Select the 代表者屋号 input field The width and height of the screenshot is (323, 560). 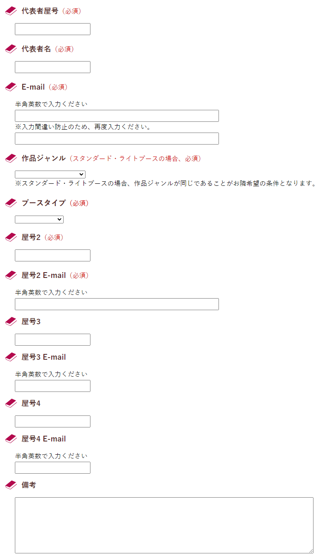tap(52, 29)
